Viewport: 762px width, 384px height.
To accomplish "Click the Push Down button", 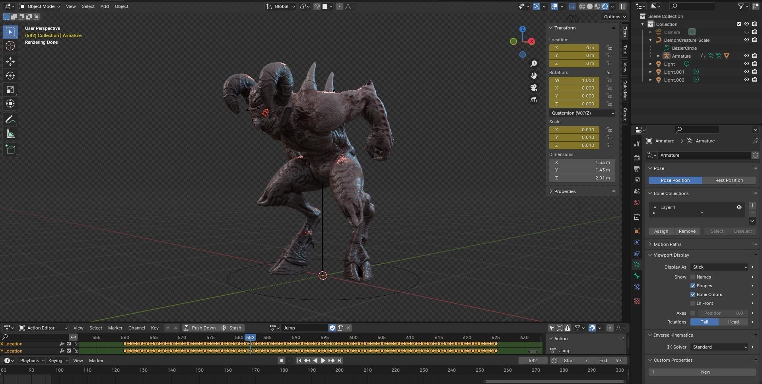I will tap(200, 328).
